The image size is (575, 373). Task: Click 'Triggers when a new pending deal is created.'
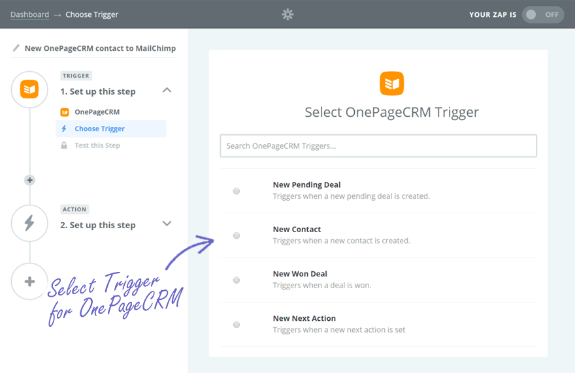click(352, 196)
